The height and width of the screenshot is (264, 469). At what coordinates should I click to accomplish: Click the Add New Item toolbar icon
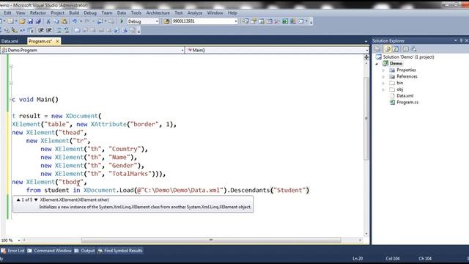[10, 21]
